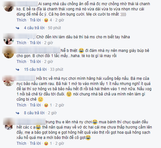Expand the '15 câu trả lời' replies
The image size is (161, 148).
[x=35, y=69]
